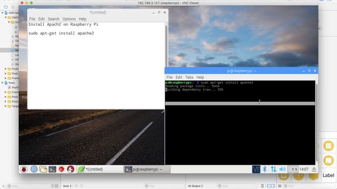Open Edit menu in terminal window
The height and width of the screenshot is (189, 337).
179,77
